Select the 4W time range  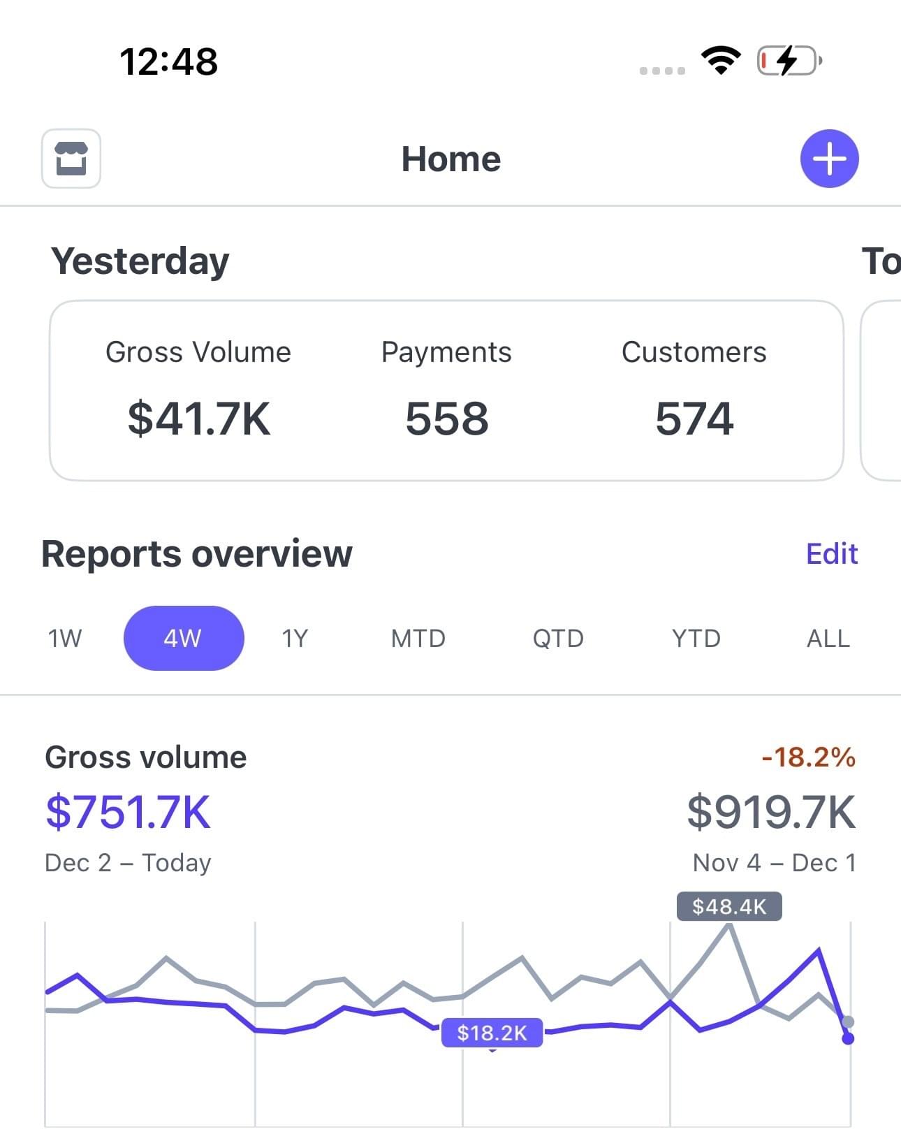[184, 638]
